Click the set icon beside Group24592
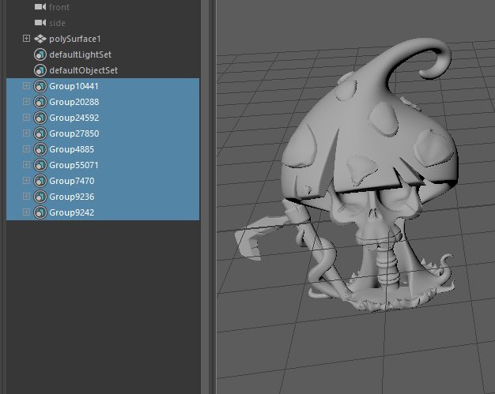Screen dimensions: 495x394 (x=40, y=118)
